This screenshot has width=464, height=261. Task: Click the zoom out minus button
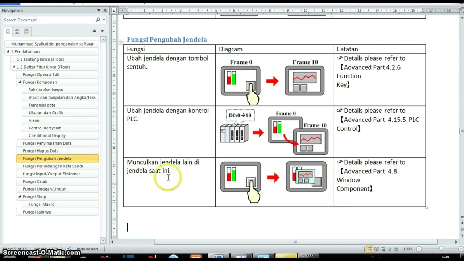coord(419,249)
